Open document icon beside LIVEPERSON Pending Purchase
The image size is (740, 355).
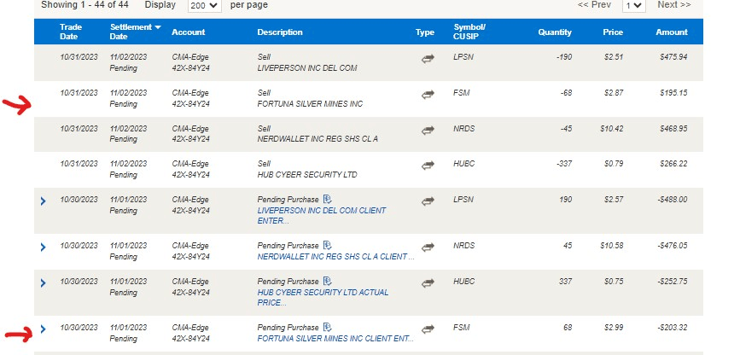click(327, 199)
